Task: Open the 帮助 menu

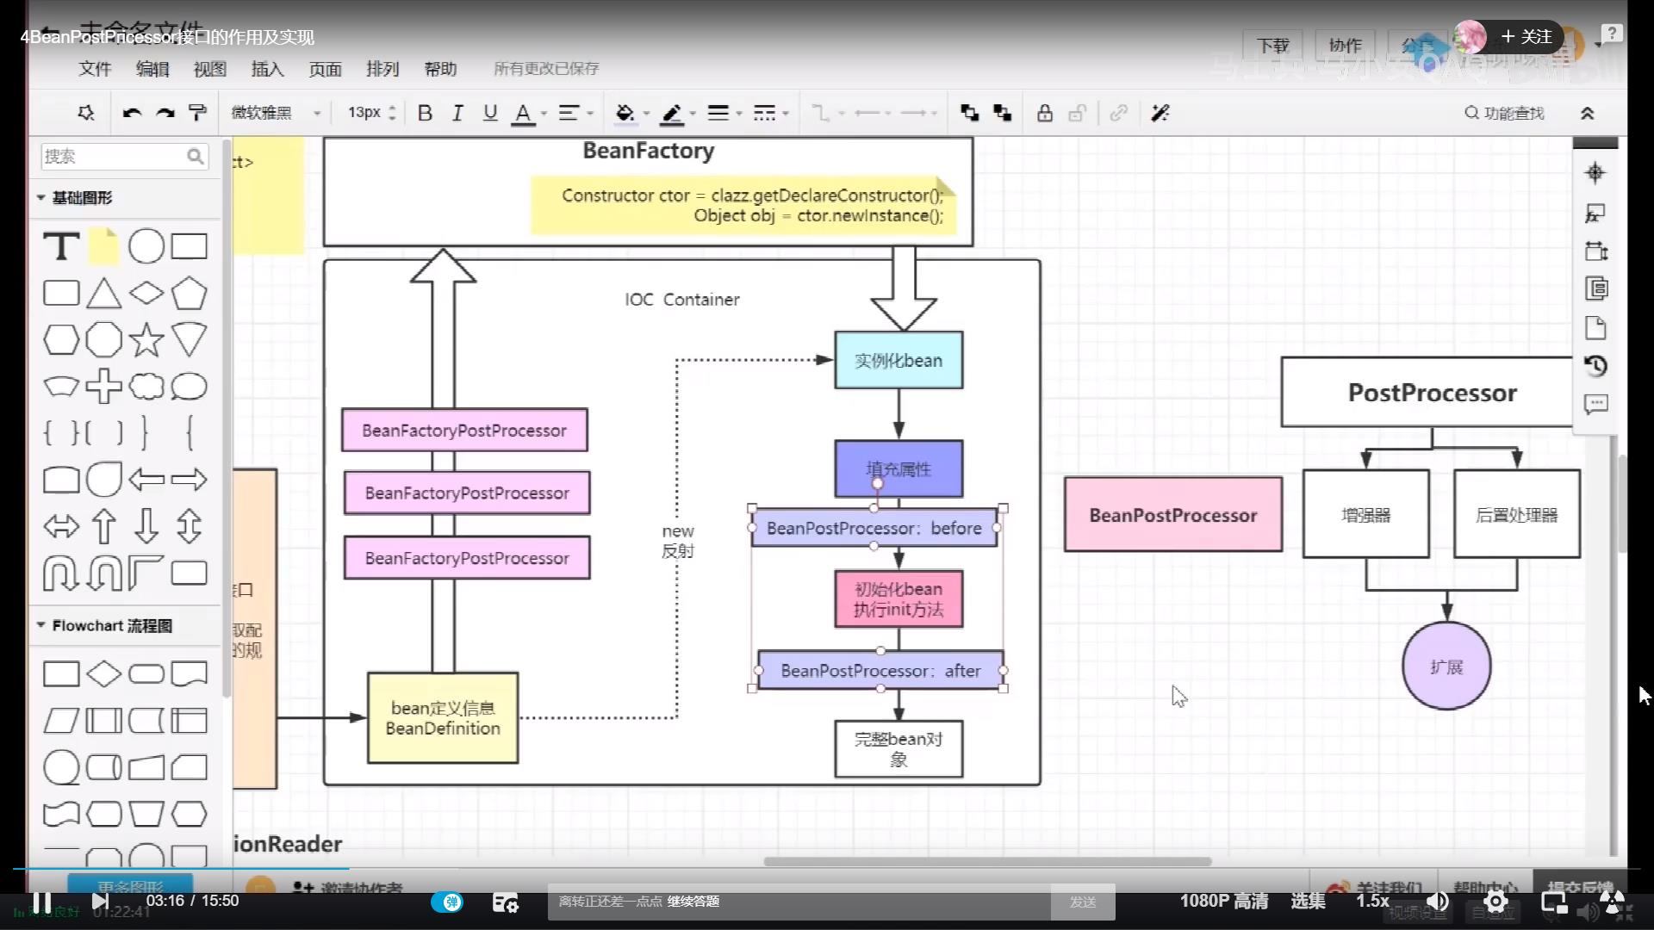Action: [x=440, y=69]
